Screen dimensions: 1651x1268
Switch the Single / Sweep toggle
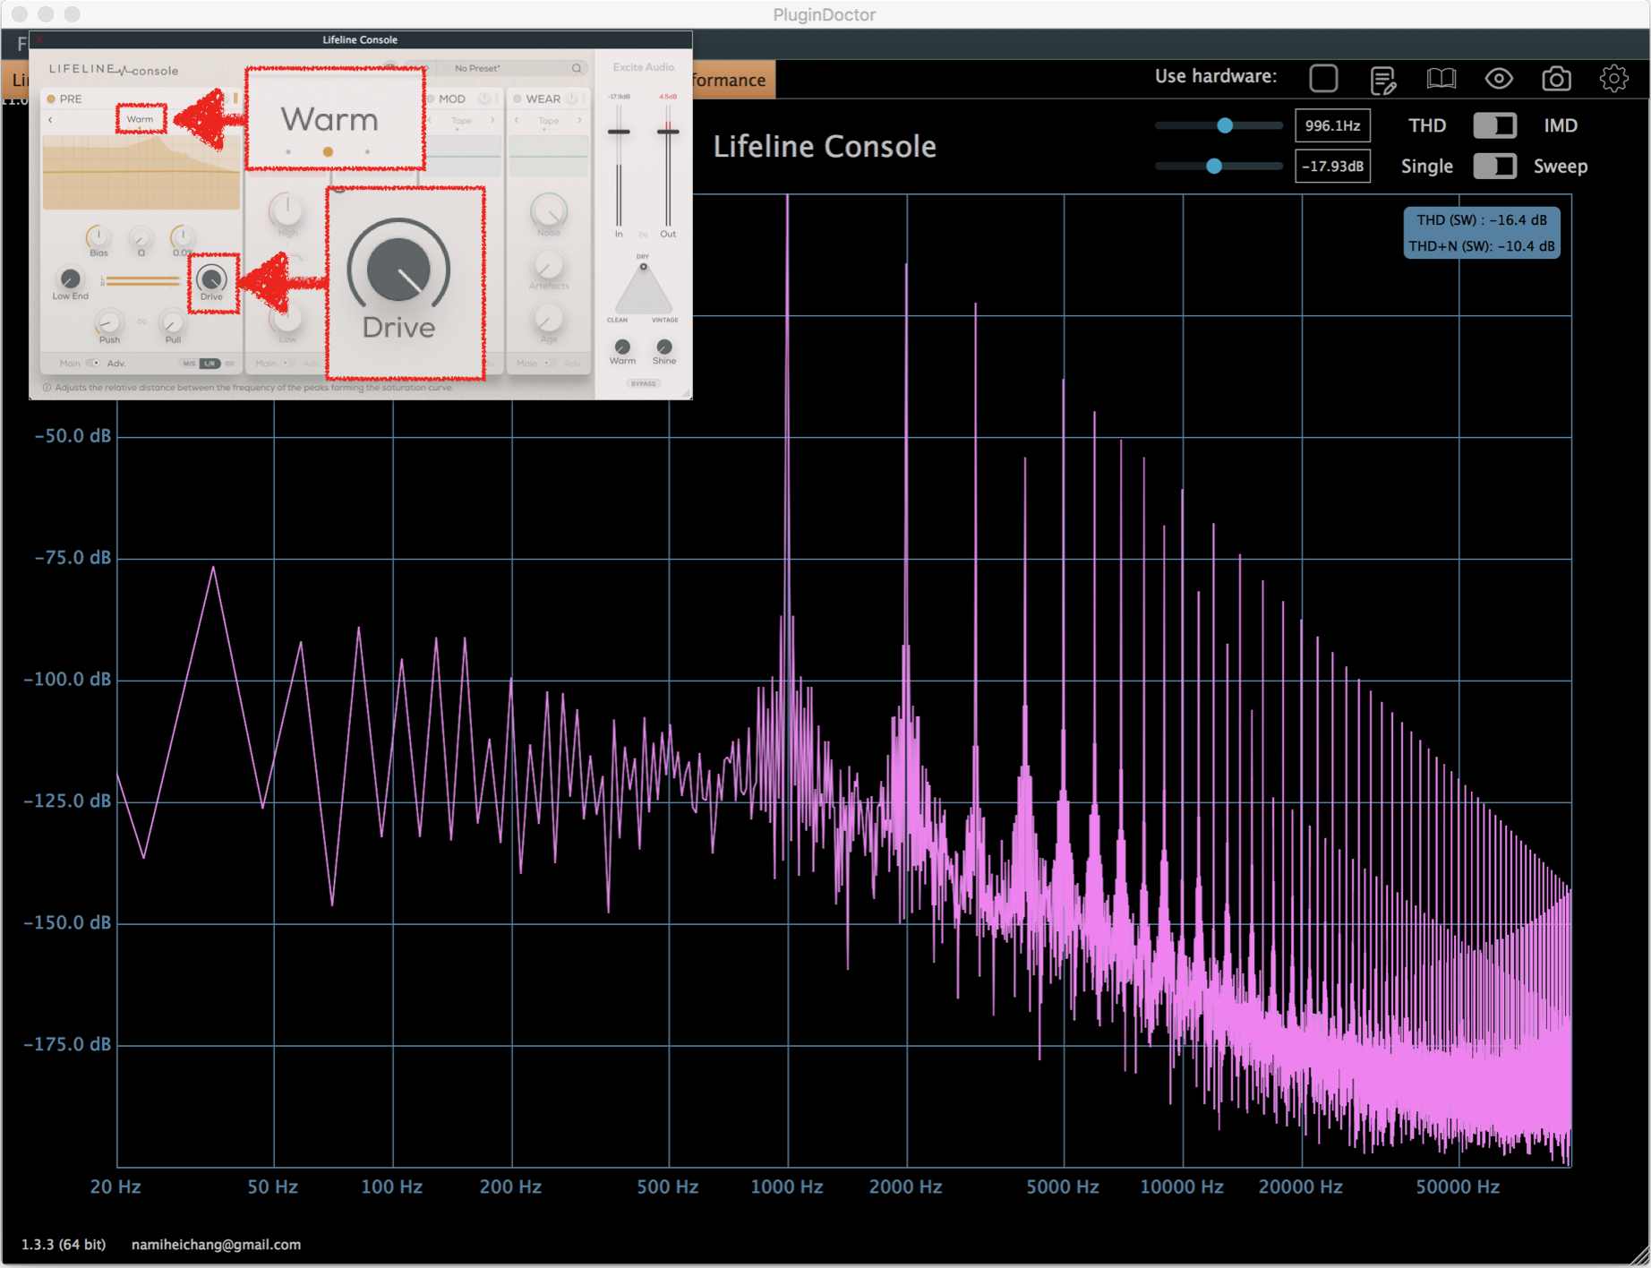1494,166
